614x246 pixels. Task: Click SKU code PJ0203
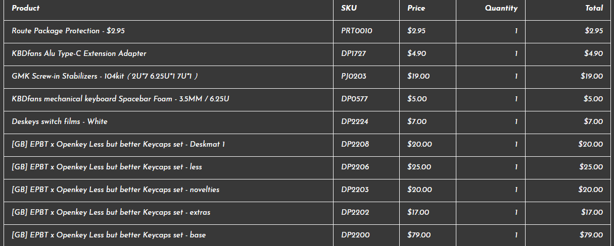click(x=354, y=76)
